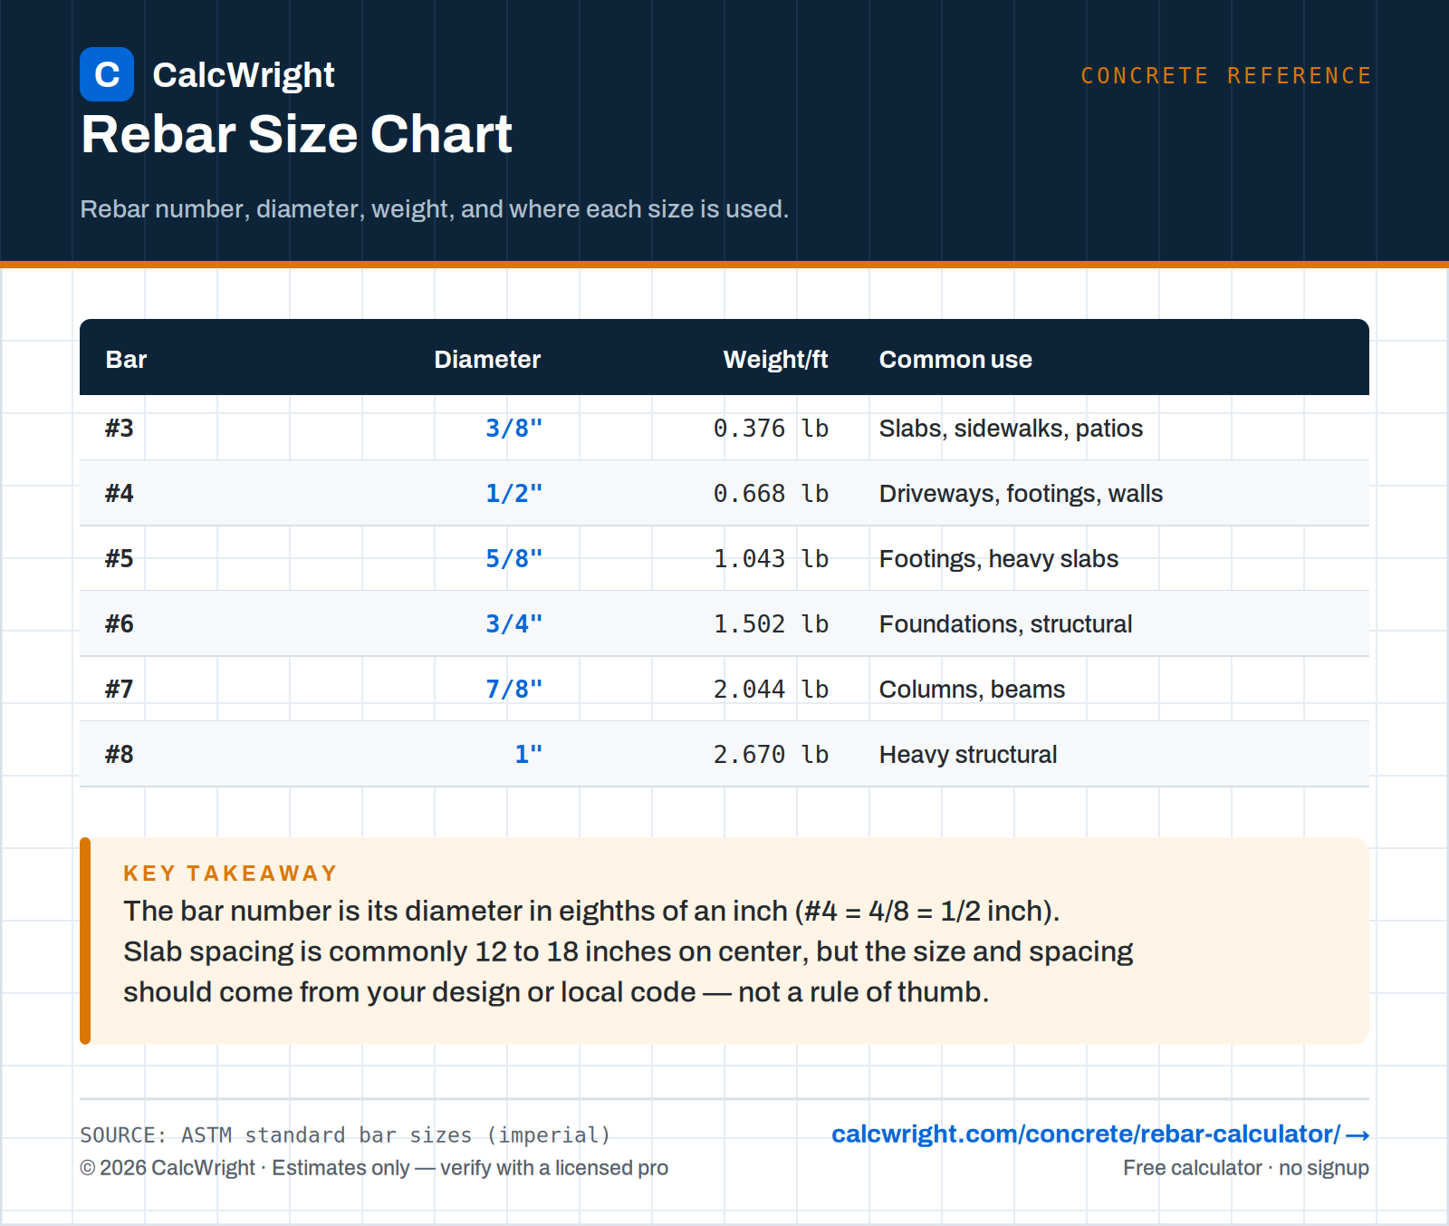Click the Heavy structural cell
The image size is (1449, 1226).
point(968,754)
